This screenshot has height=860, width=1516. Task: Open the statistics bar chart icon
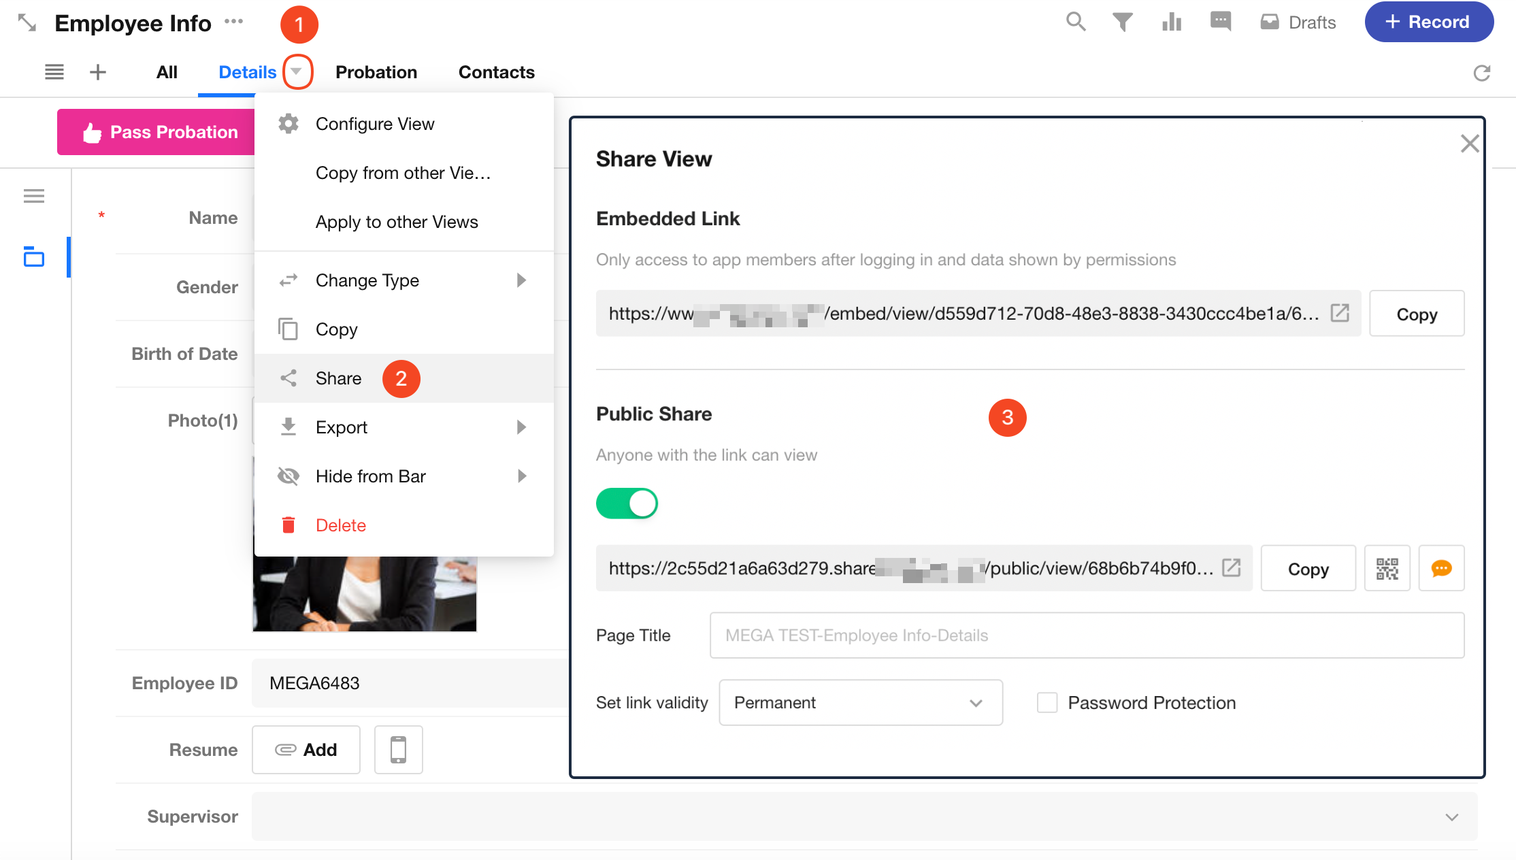(1172, 22)
